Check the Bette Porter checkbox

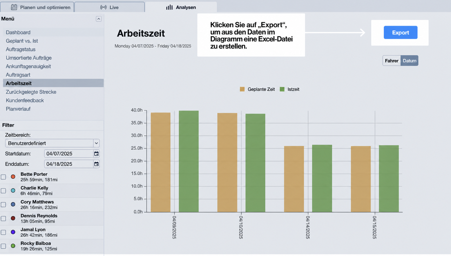coord(3,177)
